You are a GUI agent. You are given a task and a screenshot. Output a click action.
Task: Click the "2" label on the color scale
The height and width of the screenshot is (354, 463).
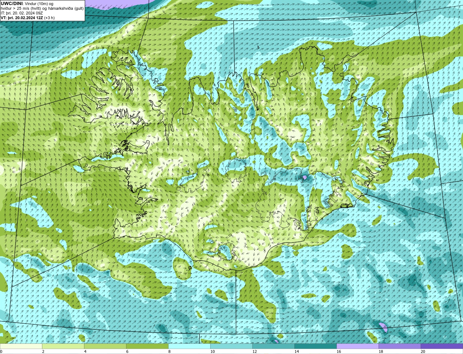pos(43,351)
